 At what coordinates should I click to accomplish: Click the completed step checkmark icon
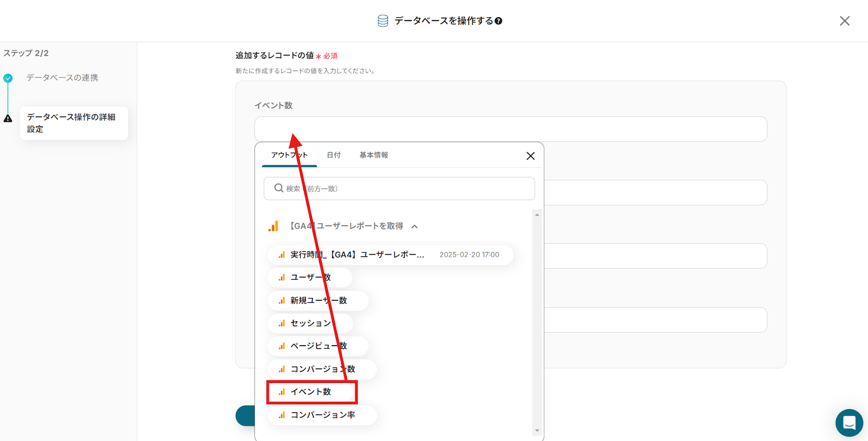[x=8, y=78]
